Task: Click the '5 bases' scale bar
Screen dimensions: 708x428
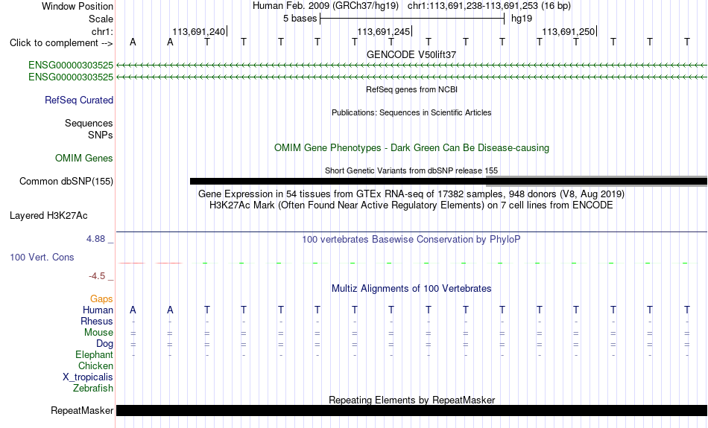Action: pyautogui.click(x=412, y=19)
